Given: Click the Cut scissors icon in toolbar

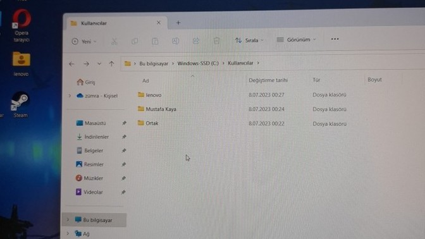Looking at the screenshot, I should (x=114, y=41).
